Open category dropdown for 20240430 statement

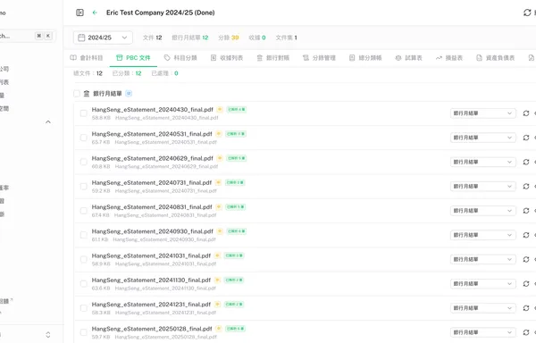[482, 113]
